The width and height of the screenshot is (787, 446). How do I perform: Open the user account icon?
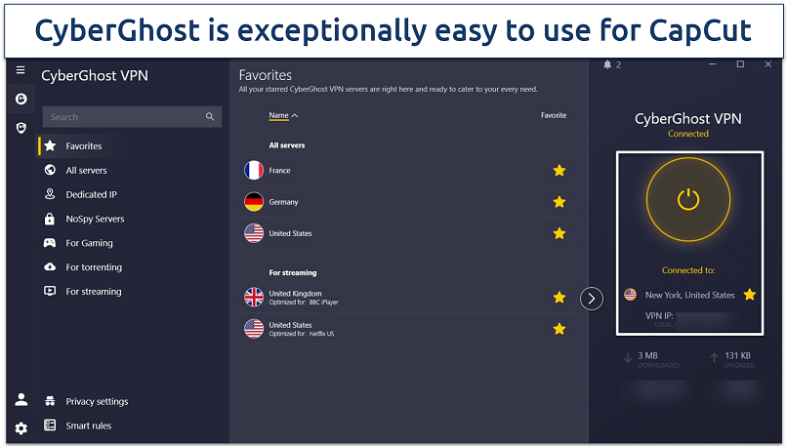(21, 400)
